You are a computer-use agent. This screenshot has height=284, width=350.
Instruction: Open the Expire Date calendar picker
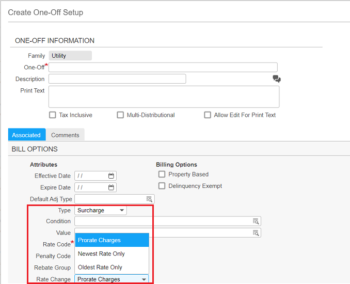click(111, 187)
